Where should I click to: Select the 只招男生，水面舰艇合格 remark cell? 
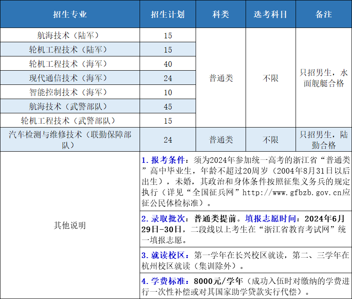click(323, 78)
